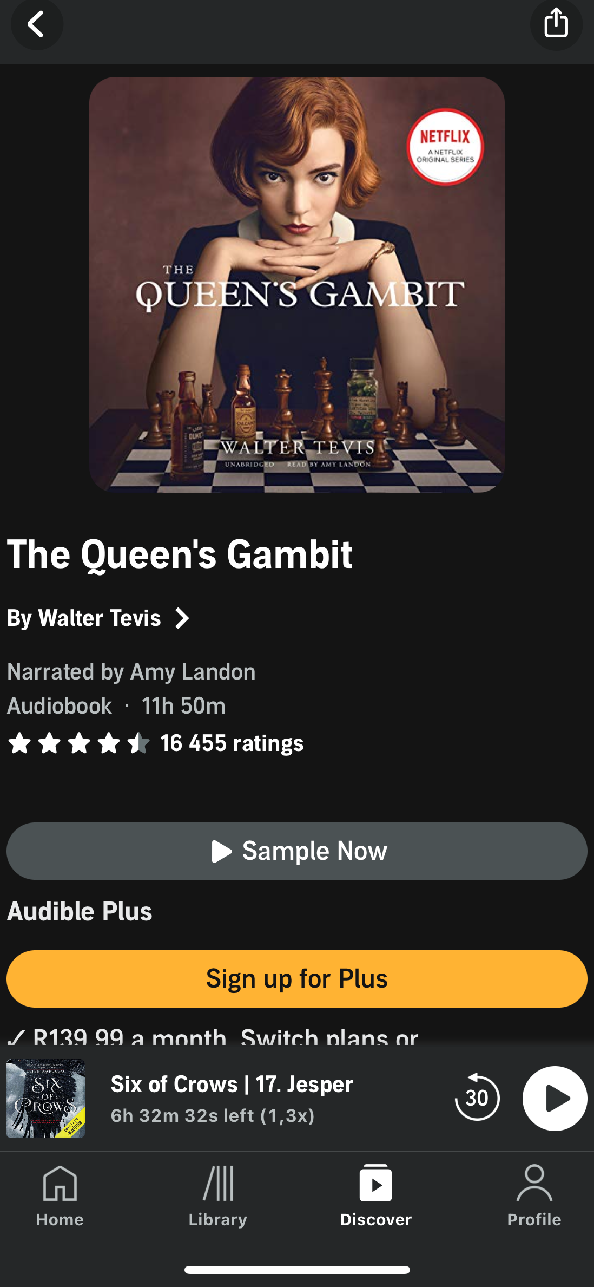Open author page By Walter Tevis
Screen dimensions: 594x1287
click(x=84, y=618)
